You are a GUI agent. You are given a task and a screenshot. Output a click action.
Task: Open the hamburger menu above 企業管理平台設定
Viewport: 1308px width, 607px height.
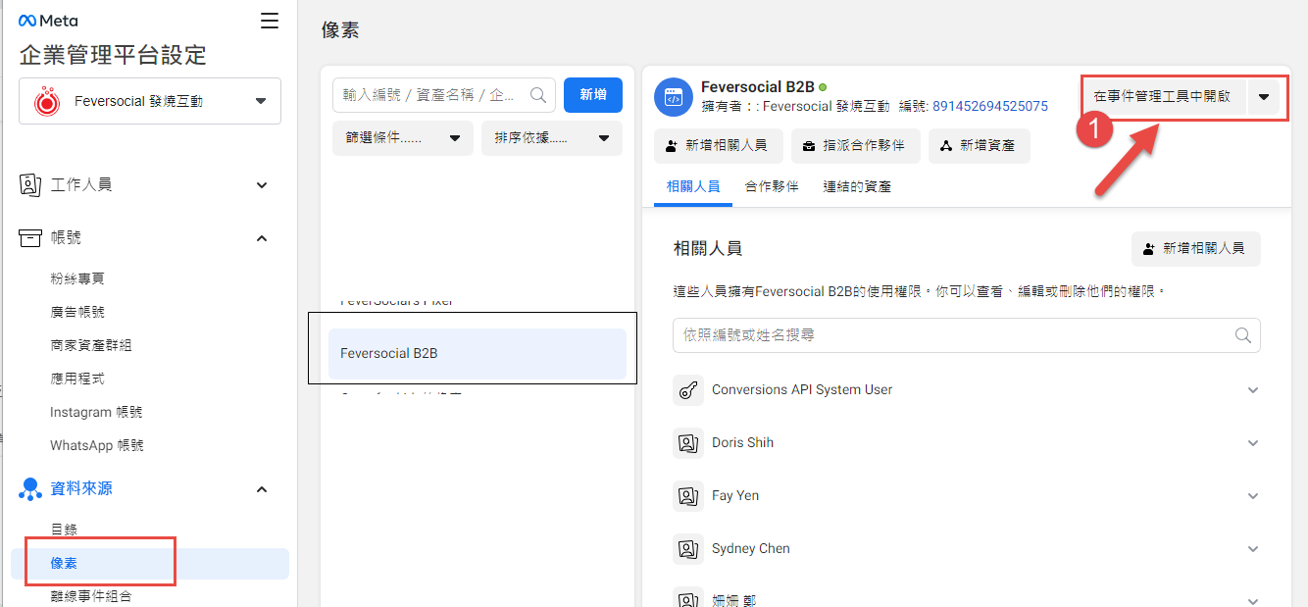click(x=270, y=19)
